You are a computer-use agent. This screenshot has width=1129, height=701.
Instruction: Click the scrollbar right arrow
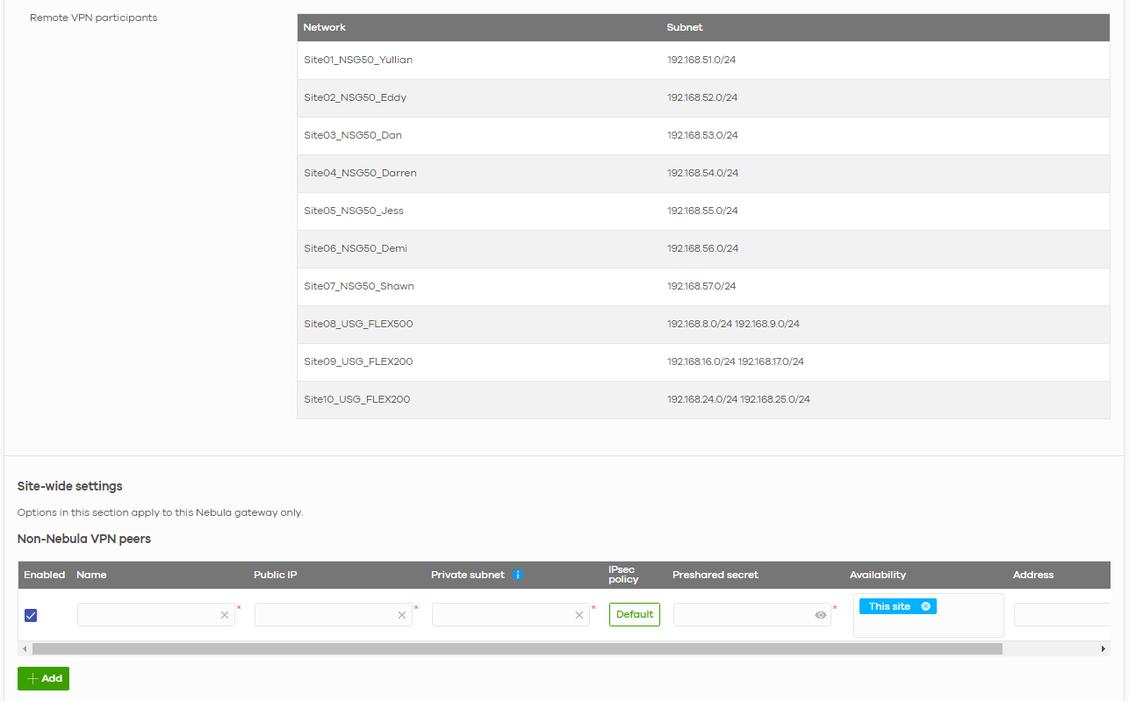[1104, 648]
